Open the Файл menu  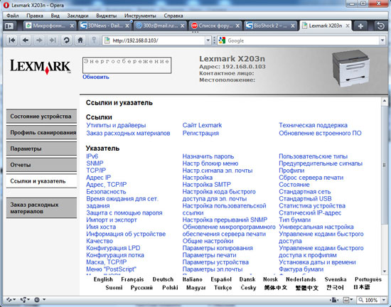[13, 16]
